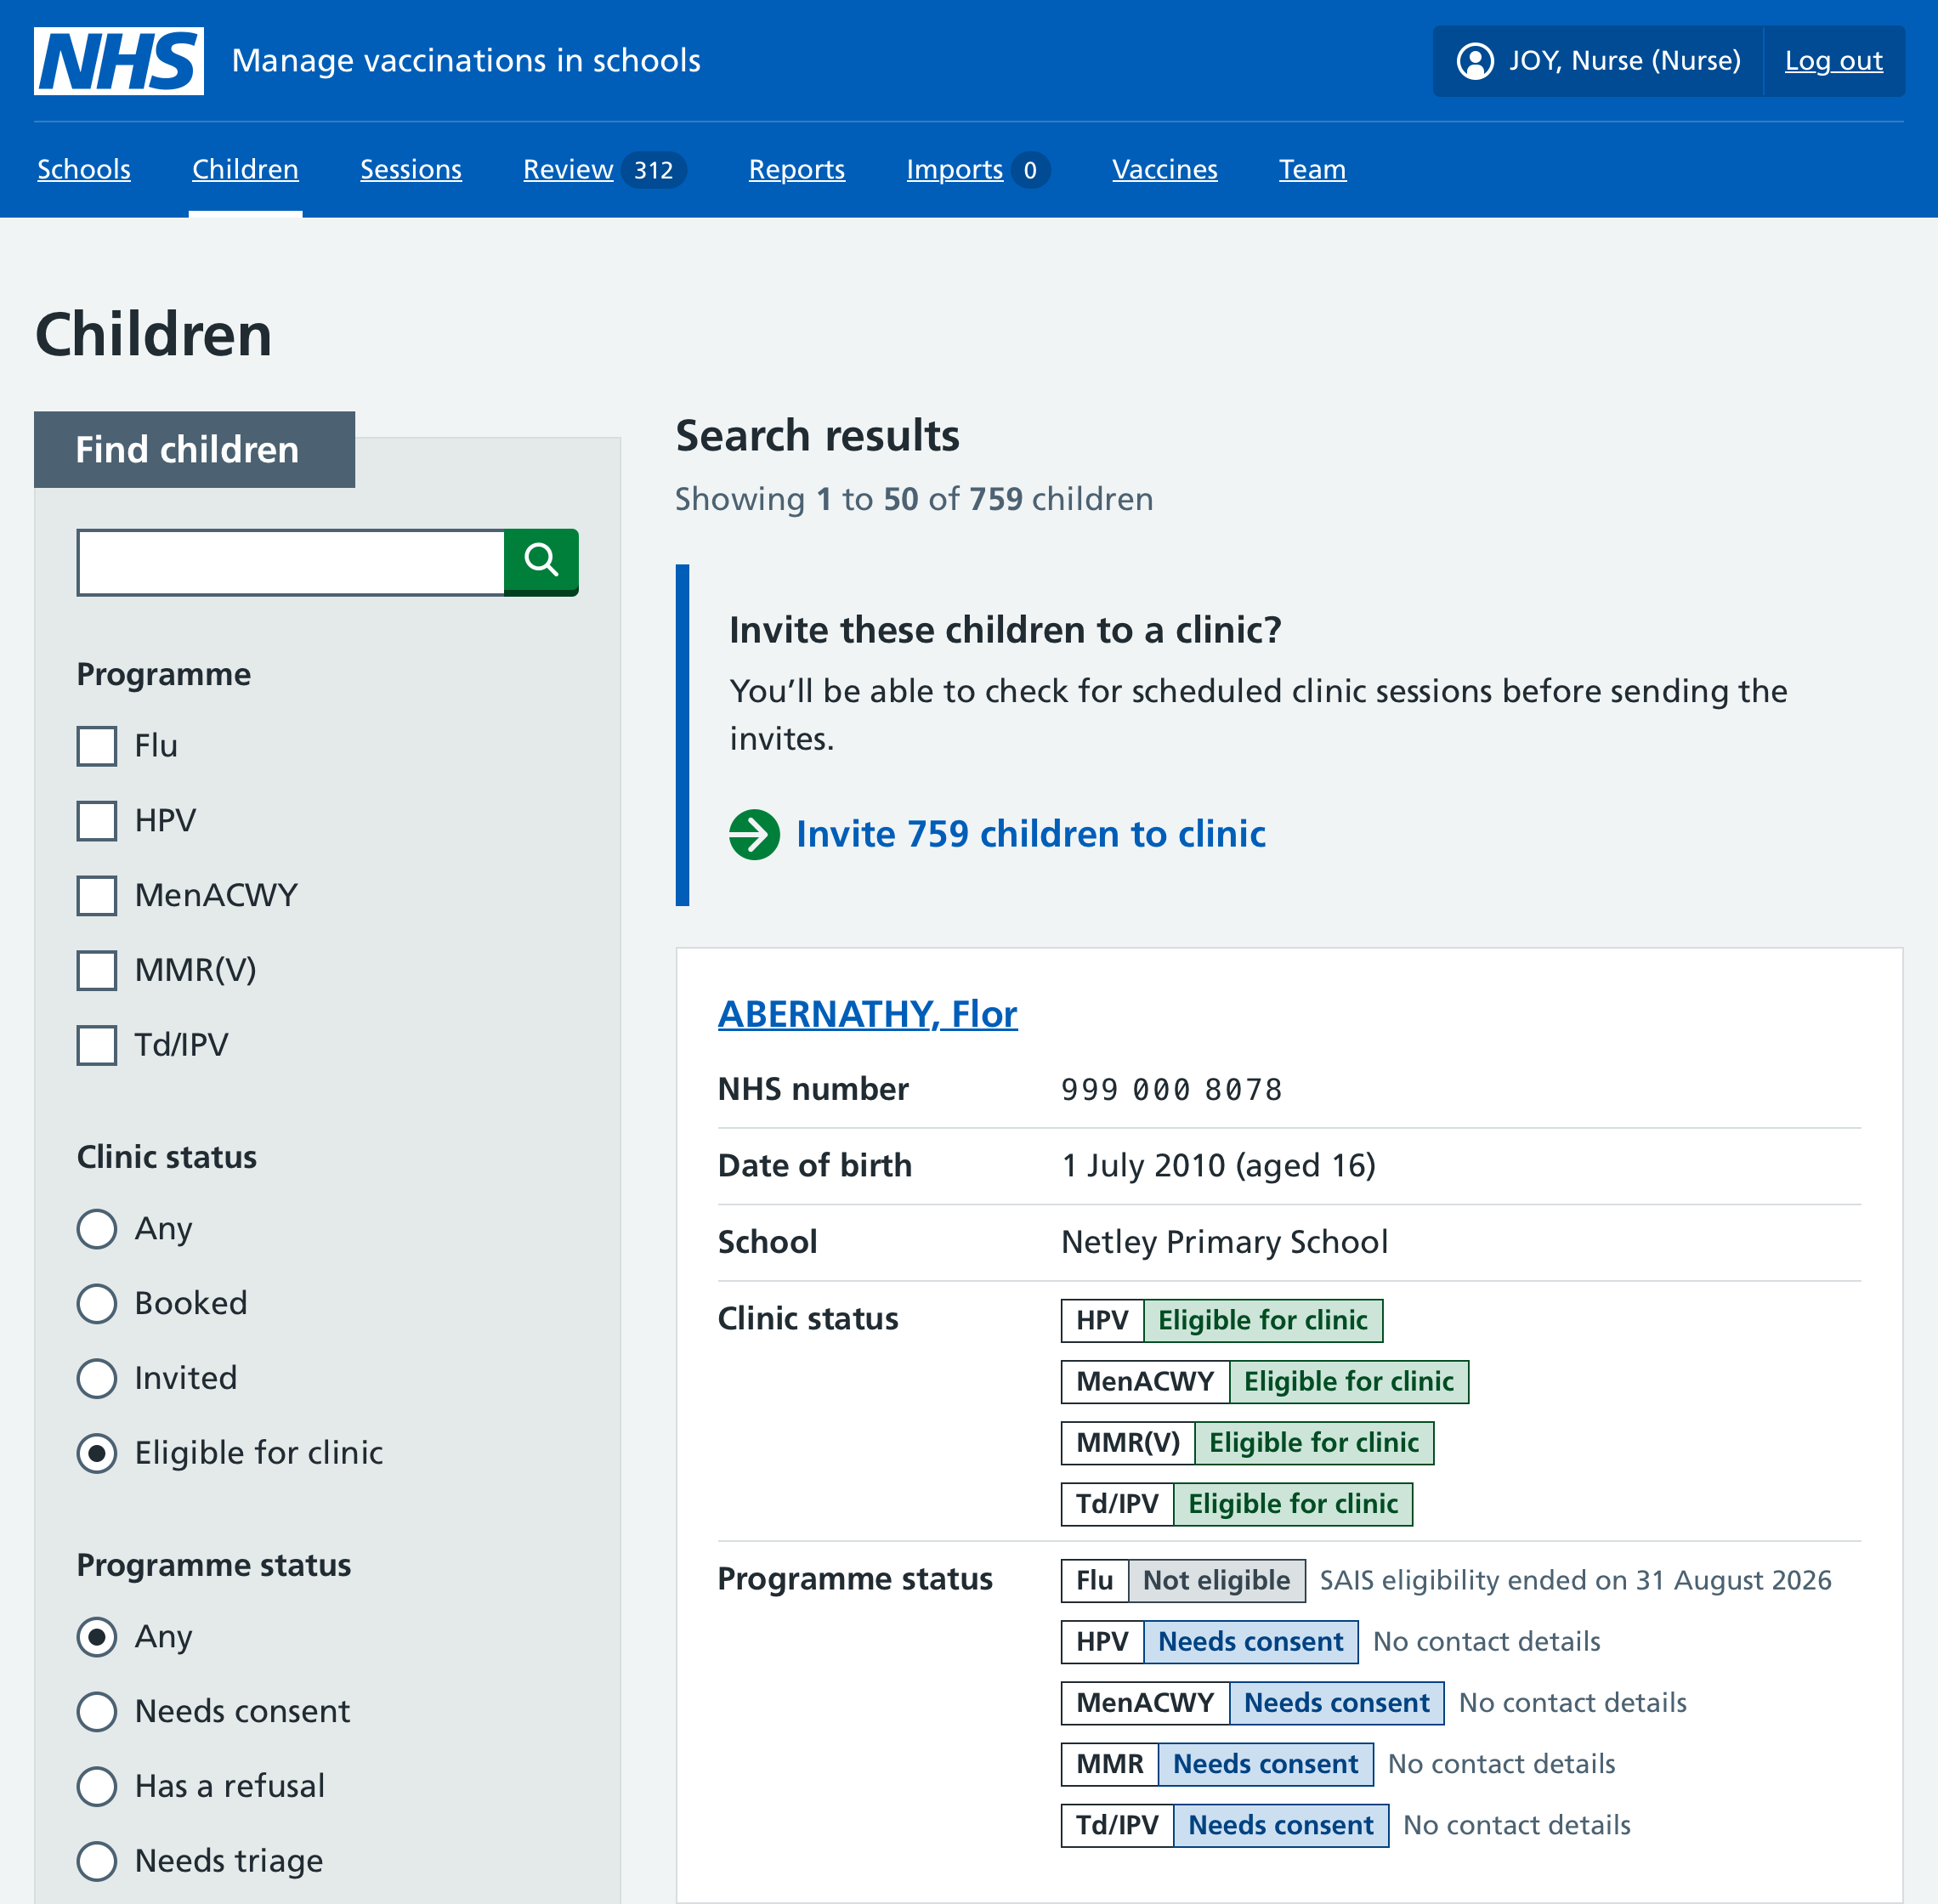
Task: Click Netley Primary School text
Action: coord(1224,1242)
